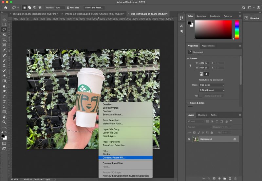Select the Crop tool
The height and width of the screenshot is (181, 262).
tap(4, 40)
